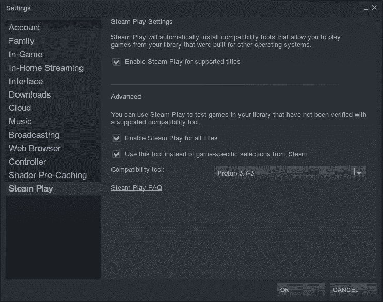383x302 pixels.
Task: Select Proton 3.7-3 compatibility tool field
Action: tap(284, 173)
